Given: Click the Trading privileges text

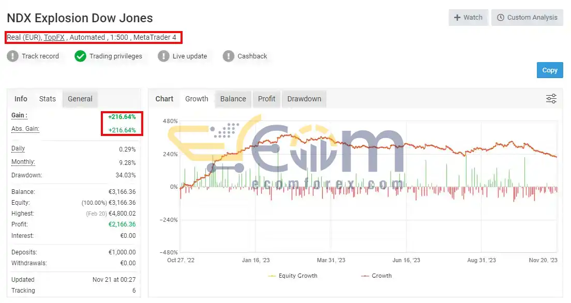Looking at the screenshot, I should (x=116, y=56).
